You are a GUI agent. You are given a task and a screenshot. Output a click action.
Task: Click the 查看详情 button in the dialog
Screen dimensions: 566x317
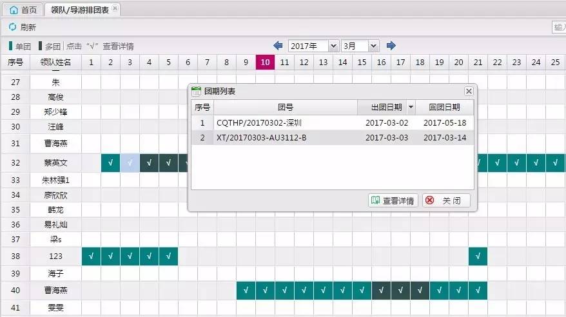(393, 200)
